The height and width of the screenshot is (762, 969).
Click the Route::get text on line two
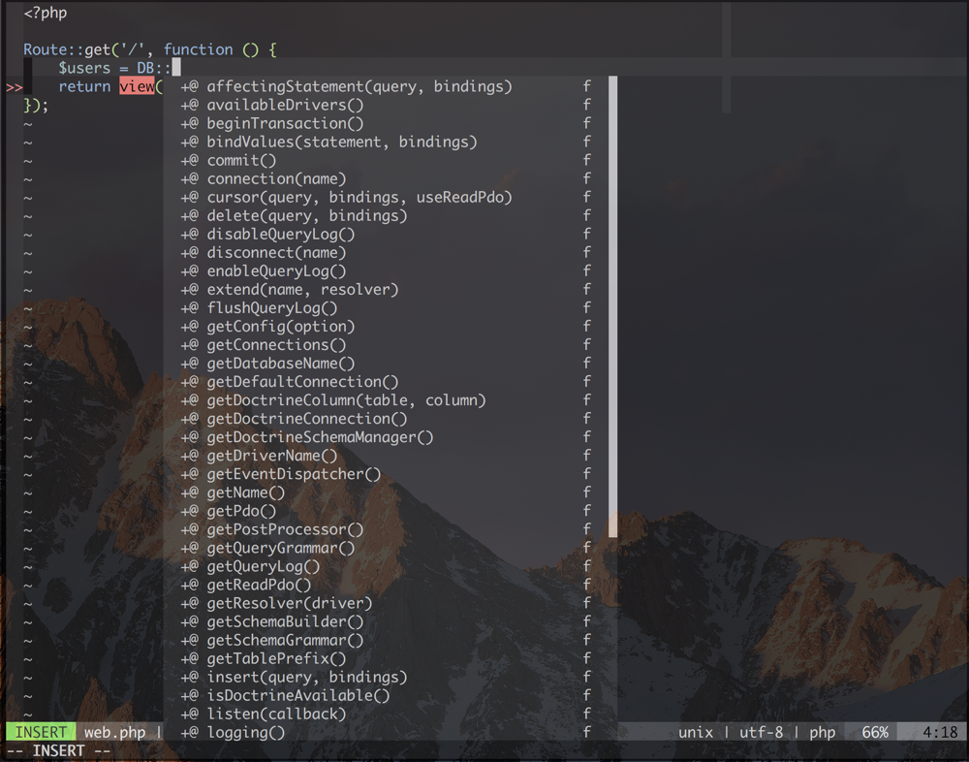pos(67,49)
